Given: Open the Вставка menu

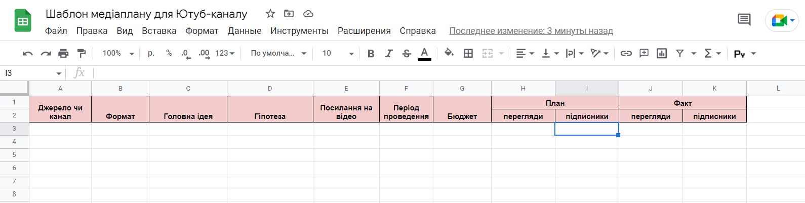Looking at the screenshot, I should pyautogui.click(x=159, y=31).
